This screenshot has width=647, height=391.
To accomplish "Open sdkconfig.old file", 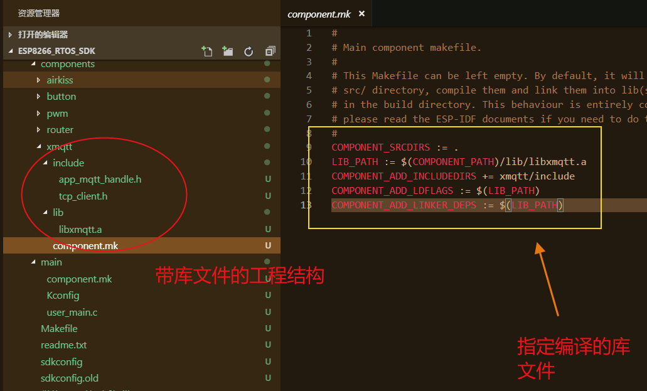I will click(x=69, y=378).
